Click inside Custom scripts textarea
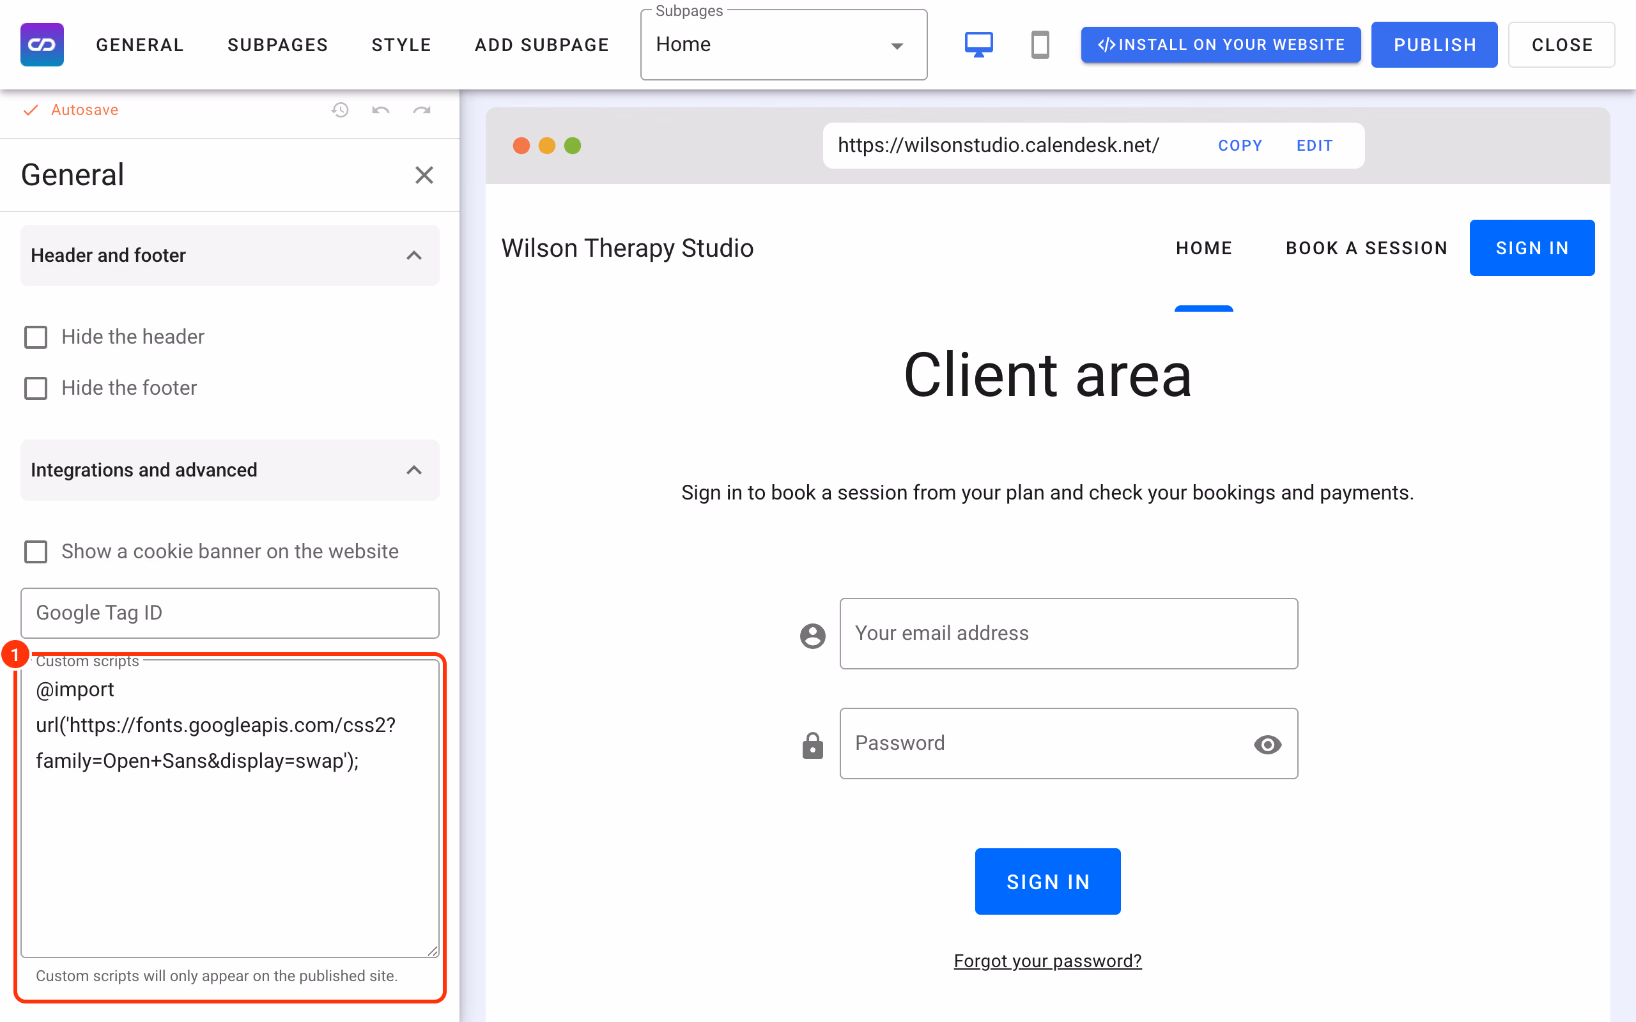 [x=229, y=809]
